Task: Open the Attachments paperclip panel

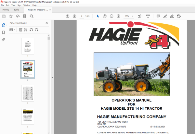Action: click(4, 40)
